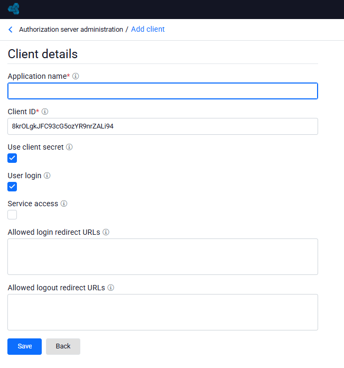Click info icon for Allowed logout redirect URLs

tap(110, 288)
